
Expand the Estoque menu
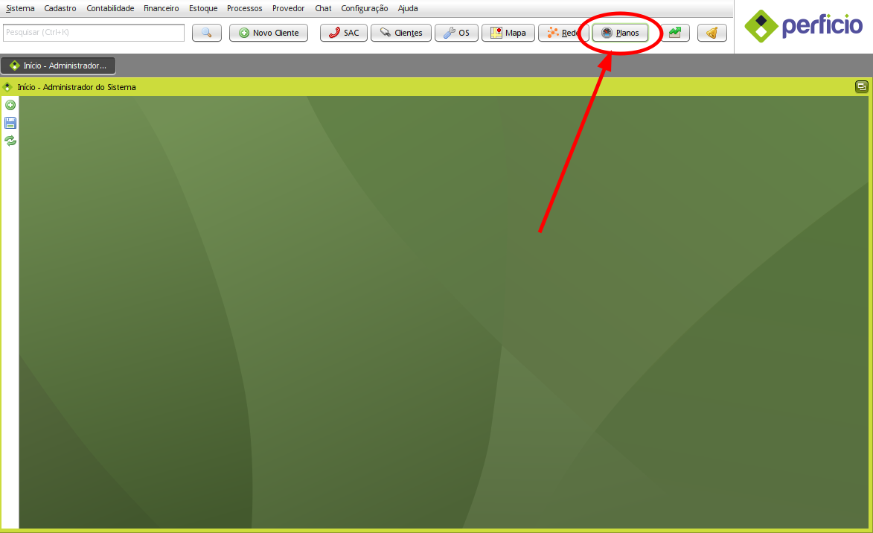(203, 8)
